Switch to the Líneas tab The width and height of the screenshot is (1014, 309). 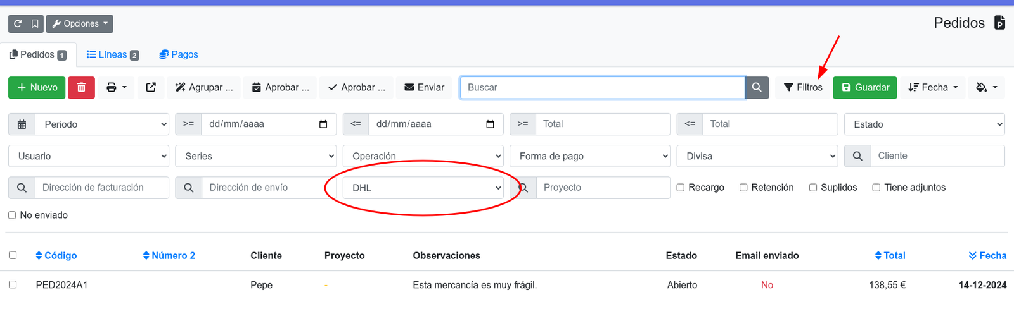113,55
